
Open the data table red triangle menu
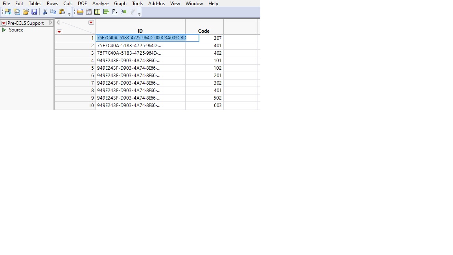(x=91, y=23)
